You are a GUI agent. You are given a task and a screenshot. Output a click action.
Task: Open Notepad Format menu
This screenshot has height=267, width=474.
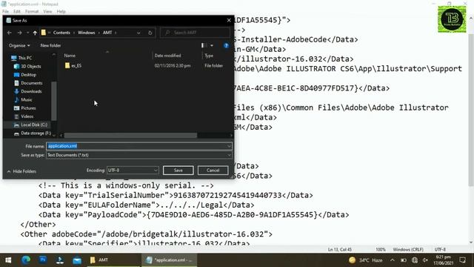click(32, 12)
